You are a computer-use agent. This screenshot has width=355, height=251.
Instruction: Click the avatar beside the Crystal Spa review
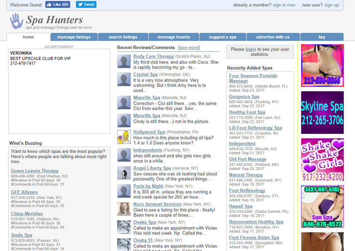[124, 79]
